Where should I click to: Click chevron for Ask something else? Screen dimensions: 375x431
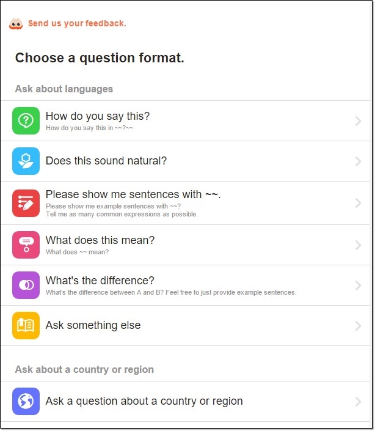pos(358,326)
